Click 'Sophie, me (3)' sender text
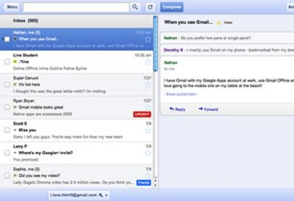294x201 pixels. (x=26, y=169)
